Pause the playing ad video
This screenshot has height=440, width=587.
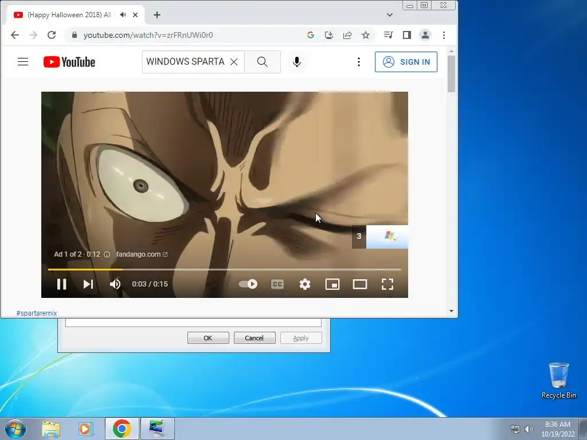pyautogui.click(x=62, y=284)
